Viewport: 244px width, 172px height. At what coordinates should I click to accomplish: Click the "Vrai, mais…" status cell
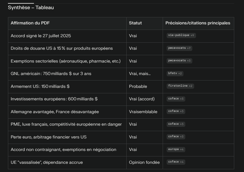140,73
